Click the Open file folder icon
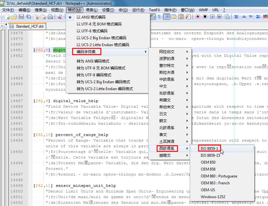 [x=14, y=17]
